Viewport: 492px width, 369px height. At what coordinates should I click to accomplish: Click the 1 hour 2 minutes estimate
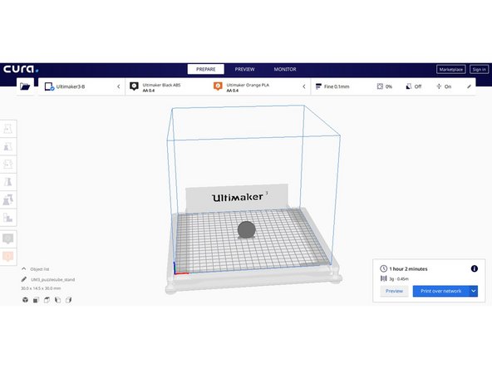(408, 269)
